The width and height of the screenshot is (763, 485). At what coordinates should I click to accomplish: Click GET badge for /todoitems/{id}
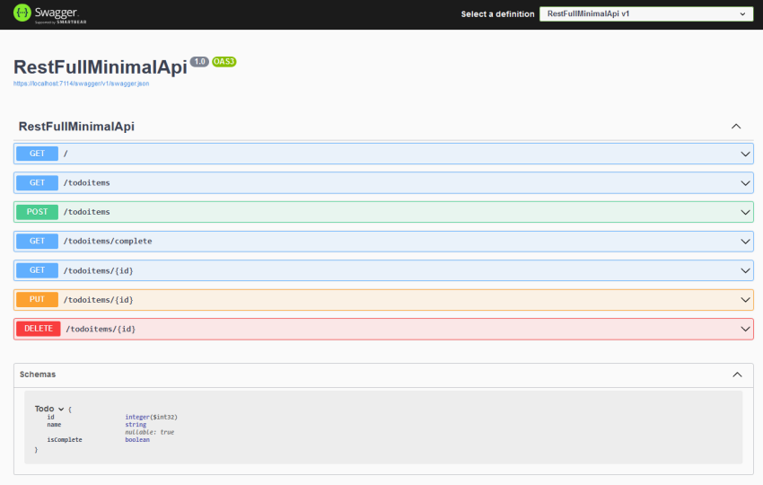(37, 270)
